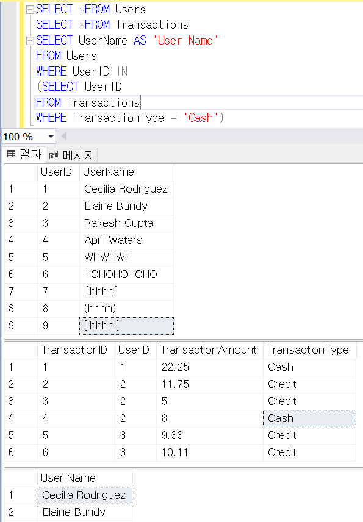Select the April Waters cell

[126, 240]
